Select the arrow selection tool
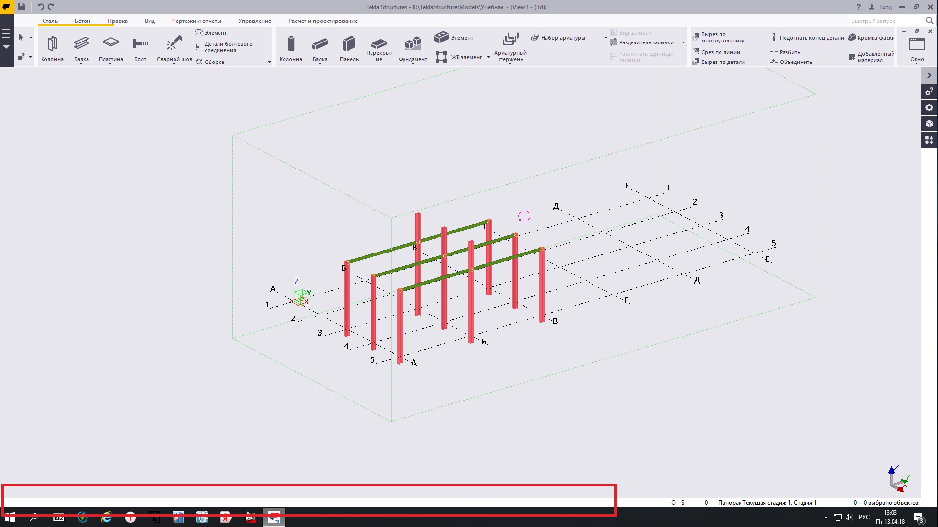 pyautogui.click(x=21, y=37)
